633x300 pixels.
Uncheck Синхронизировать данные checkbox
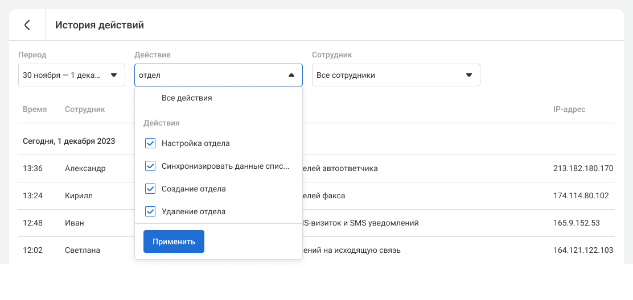tap(150, 166)
